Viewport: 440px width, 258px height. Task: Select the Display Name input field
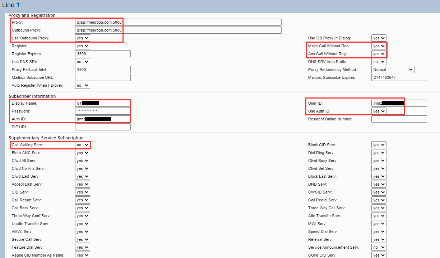point(103,103)
